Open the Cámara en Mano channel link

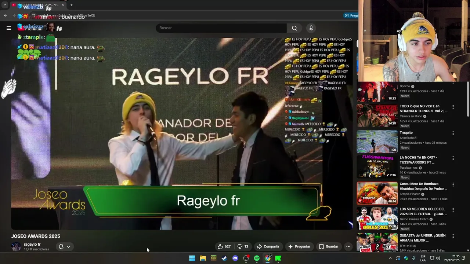pyautogui.click(x=411, y=116)
